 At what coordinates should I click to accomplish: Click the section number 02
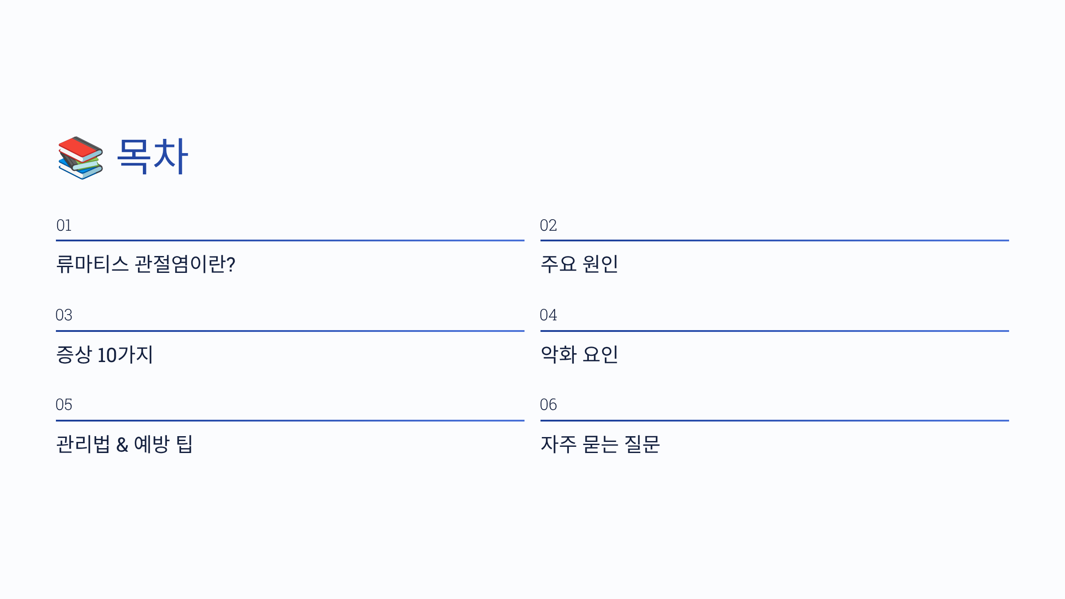point(548,225)
